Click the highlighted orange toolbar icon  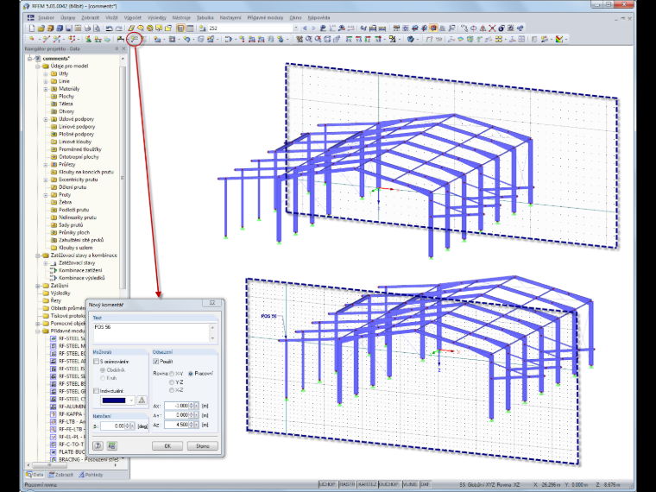tap(434, 28)
